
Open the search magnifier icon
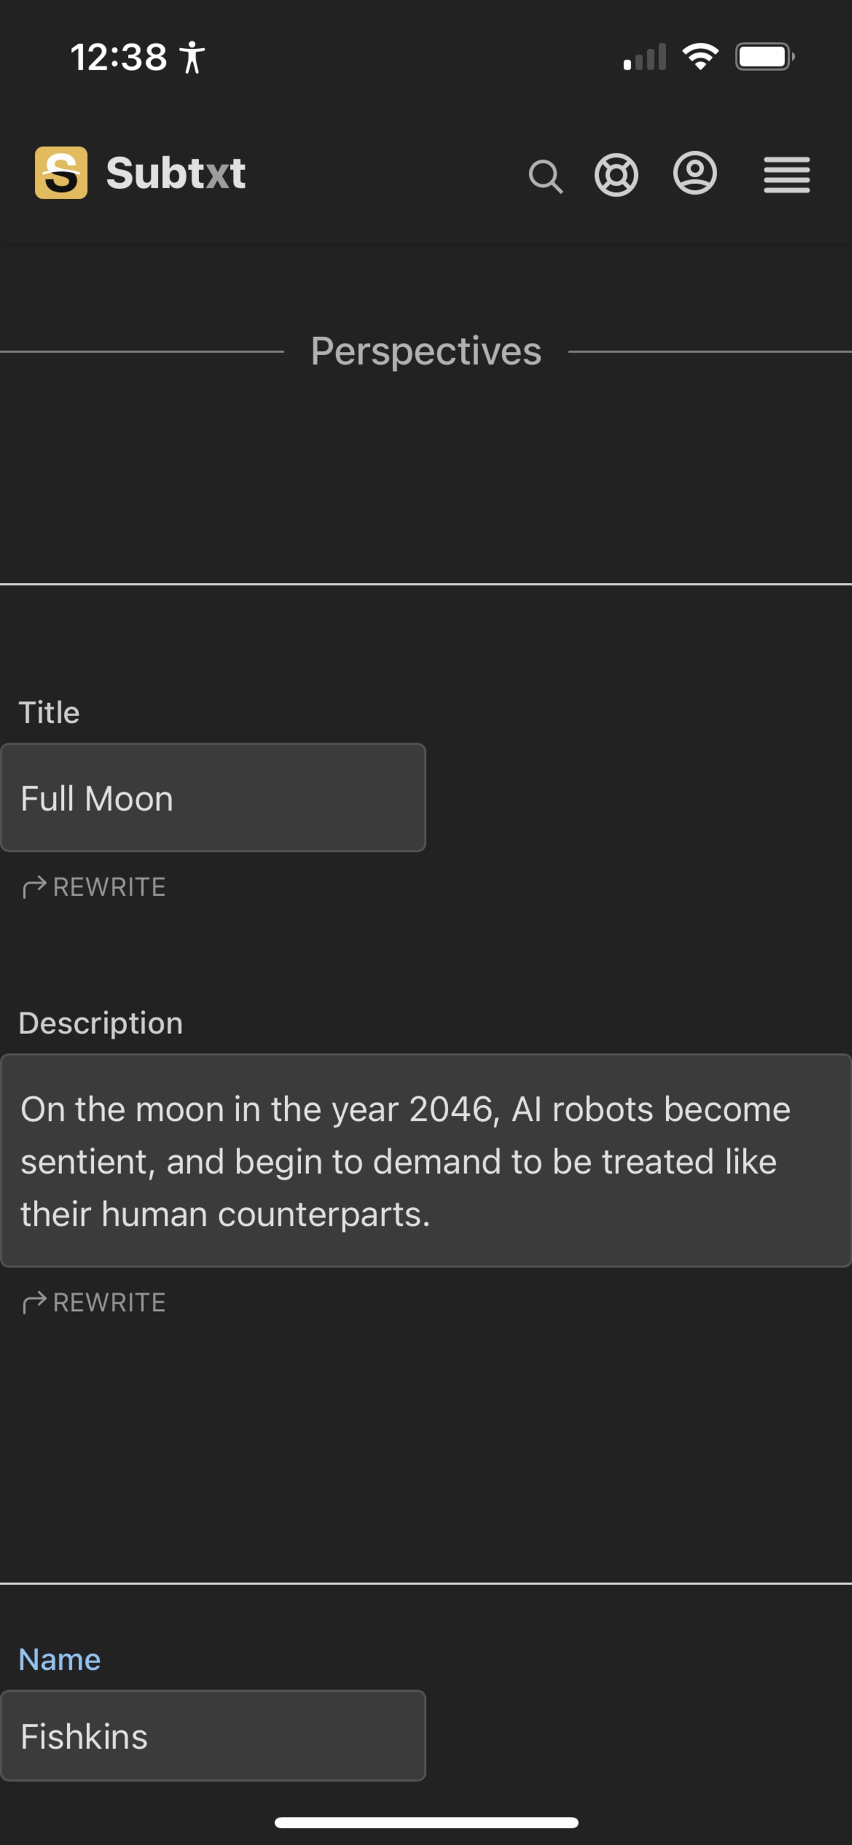546,176
